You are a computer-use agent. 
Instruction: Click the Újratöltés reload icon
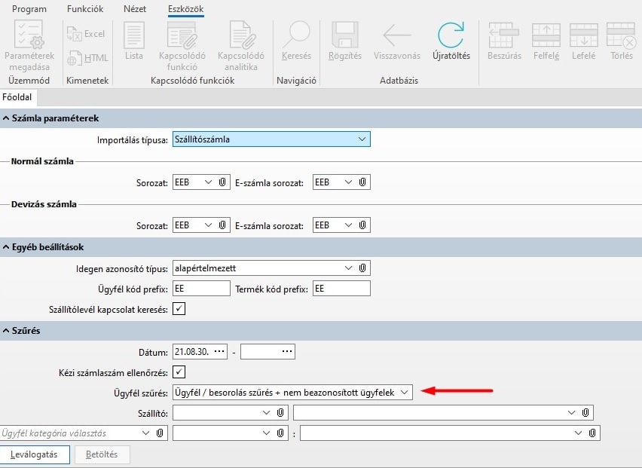(x=451, y=36)
